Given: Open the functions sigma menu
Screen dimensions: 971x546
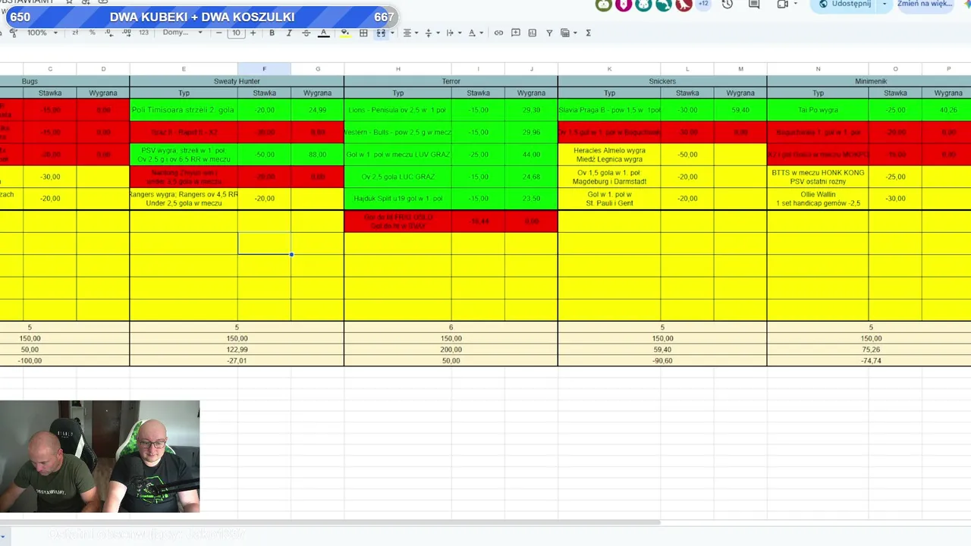Looking at the screenshot, I should (589, 33).
